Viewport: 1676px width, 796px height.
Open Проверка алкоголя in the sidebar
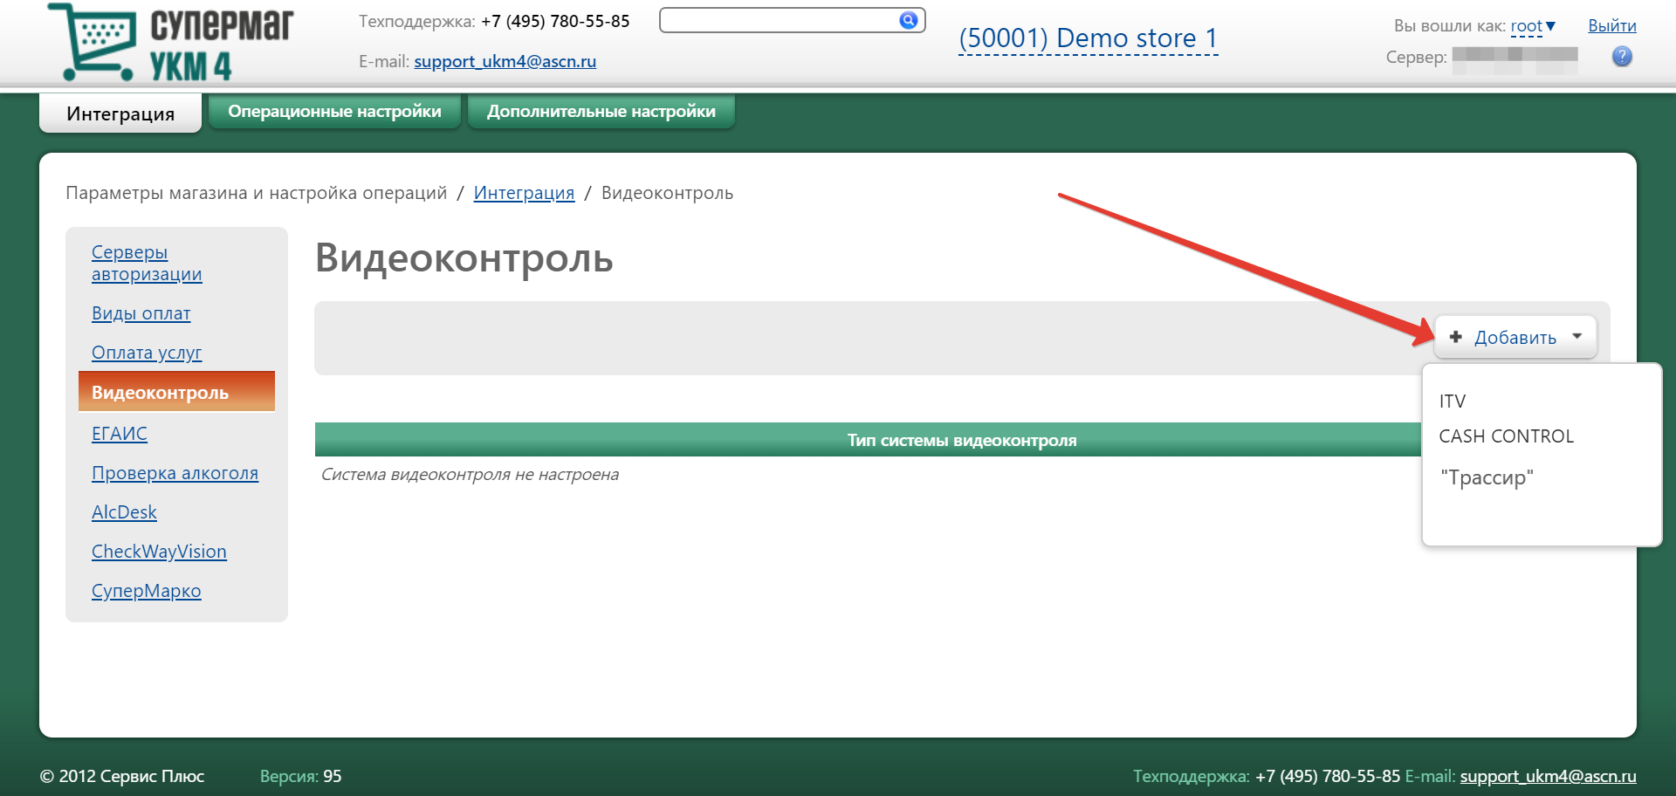(175, 473)
